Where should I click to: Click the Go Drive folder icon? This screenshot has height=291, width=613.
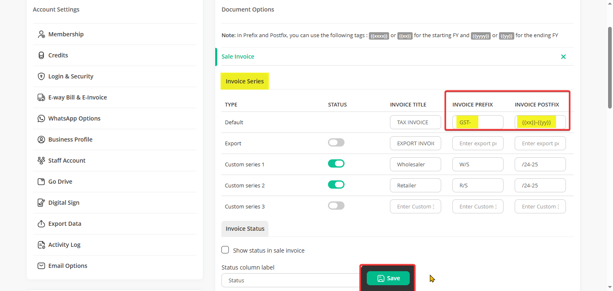(41, 182)
